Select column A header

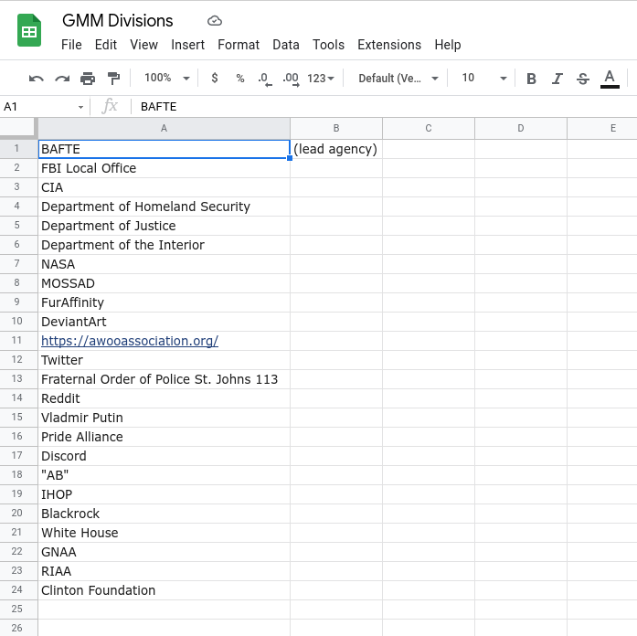tap(164, 128)
